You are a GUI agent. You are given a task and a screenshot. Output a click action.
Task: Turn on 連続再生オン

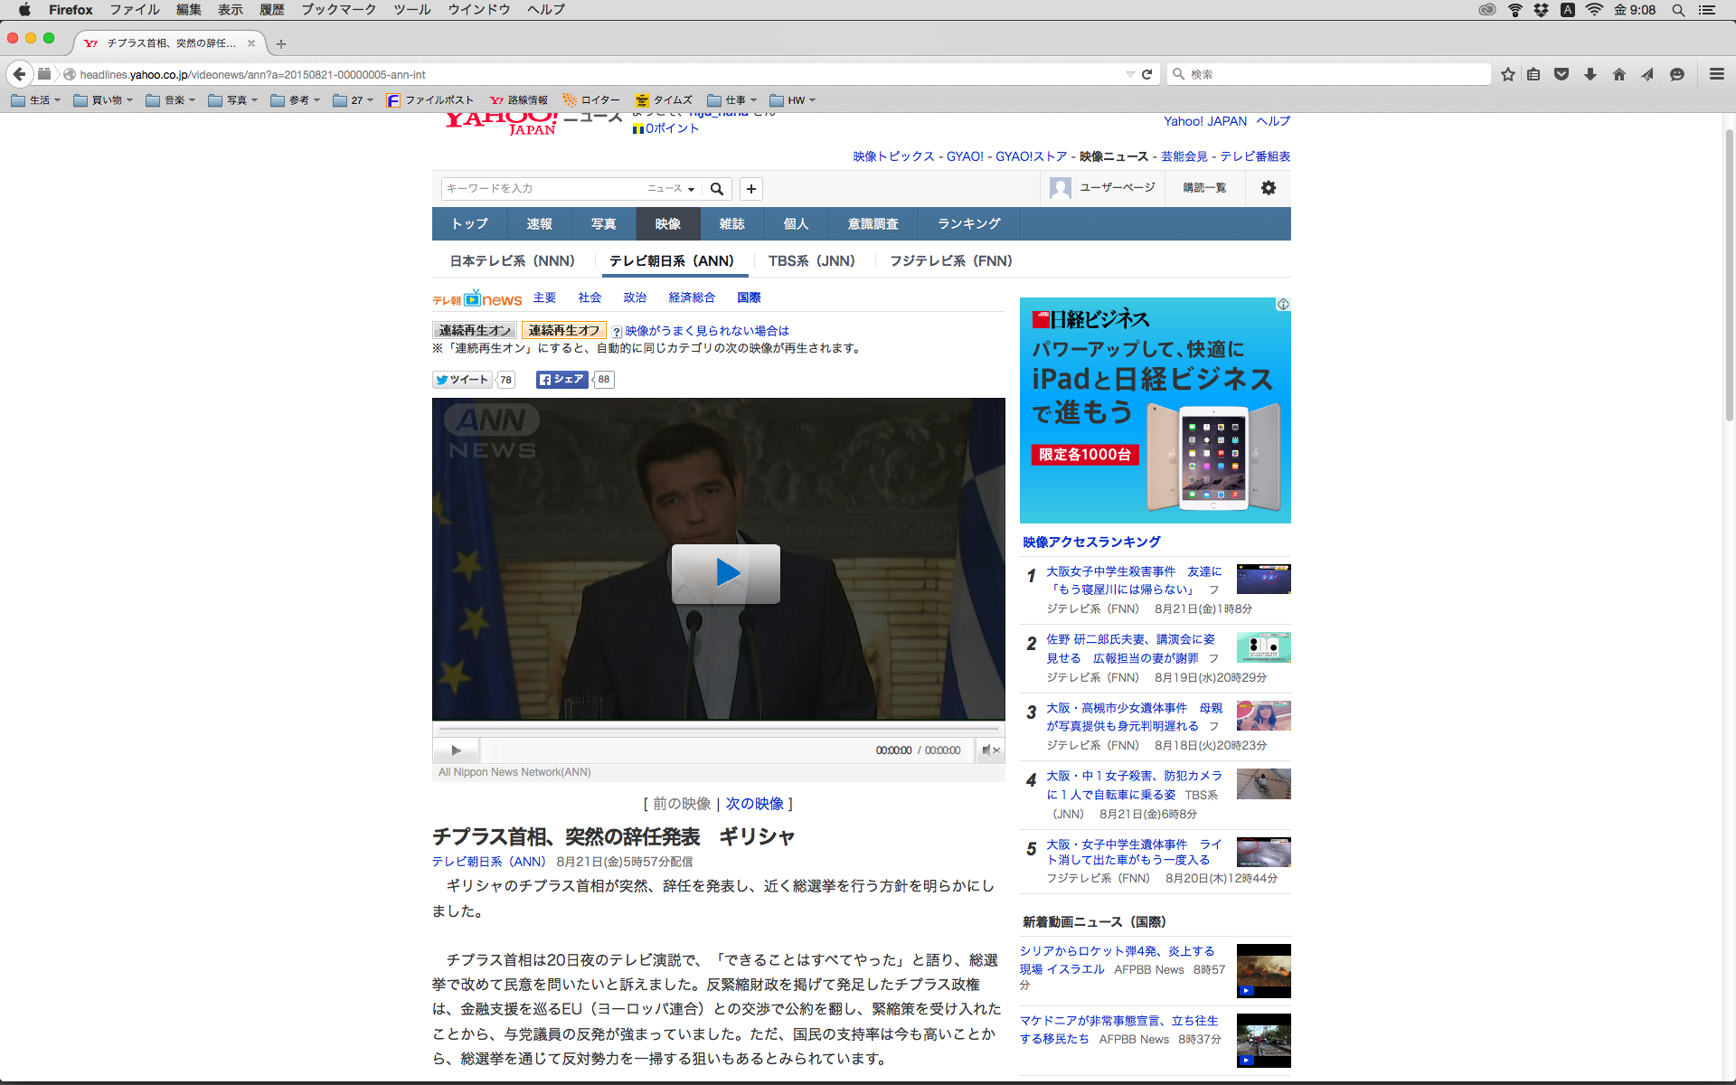474,330
